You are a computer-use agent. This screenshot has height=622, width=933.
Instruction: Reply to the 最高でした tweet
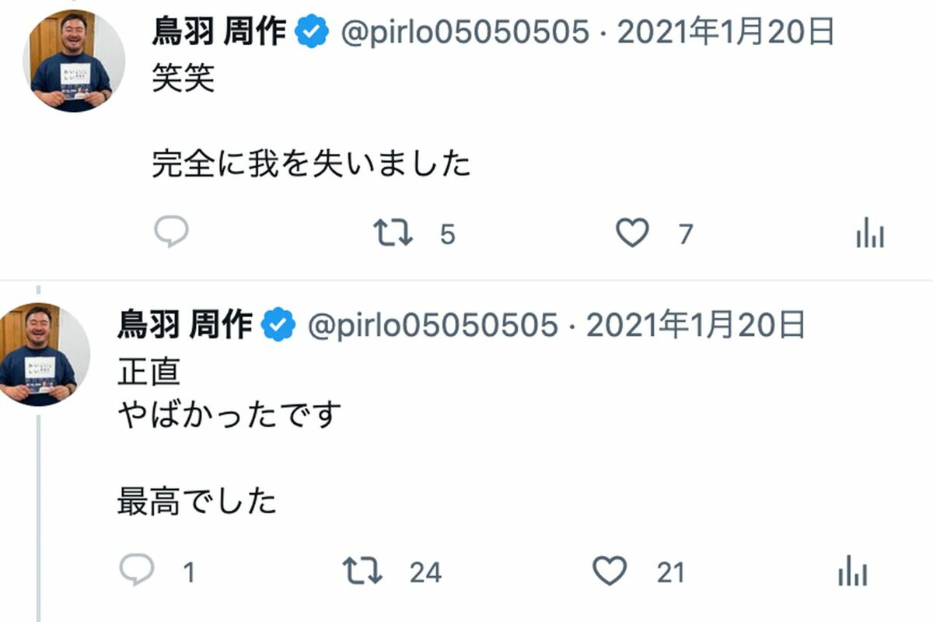click(x=137, y=571)
